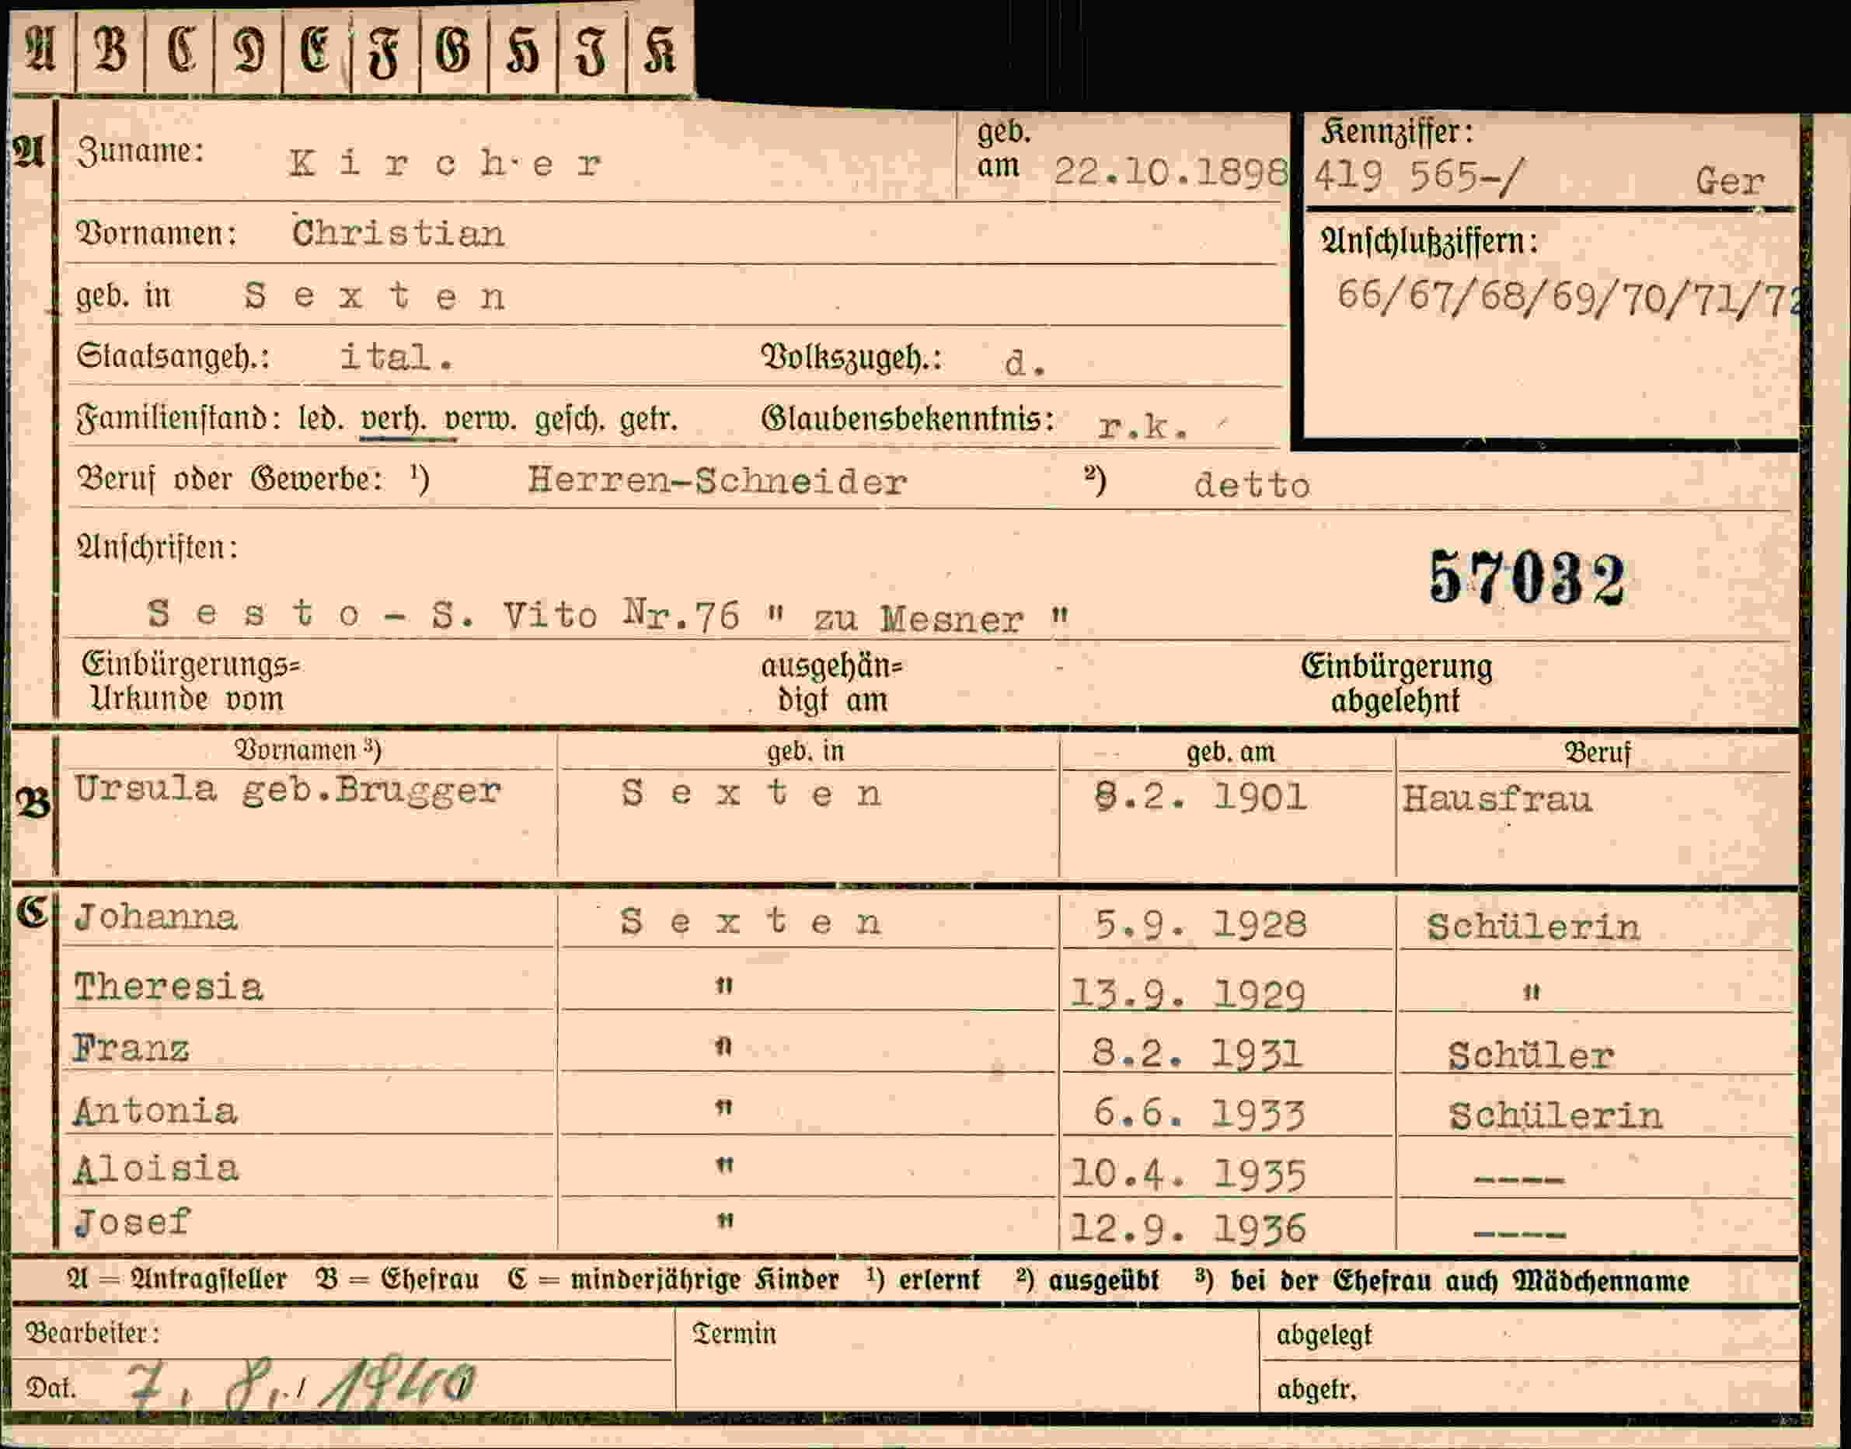This screenshot has height=1449, width=1851.
Task: Click the birth date '12.9. 1936'
Action: 1187,1227
